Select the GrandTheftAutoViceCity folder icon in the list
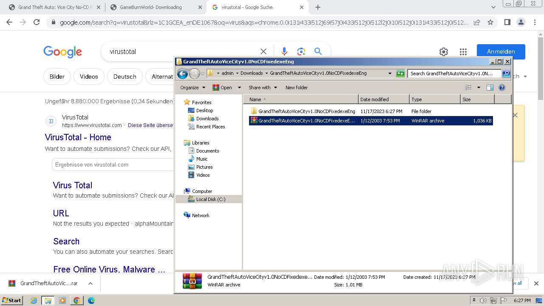Image resolution: width=544 pixels, height=306 pixels. (254, 111)
